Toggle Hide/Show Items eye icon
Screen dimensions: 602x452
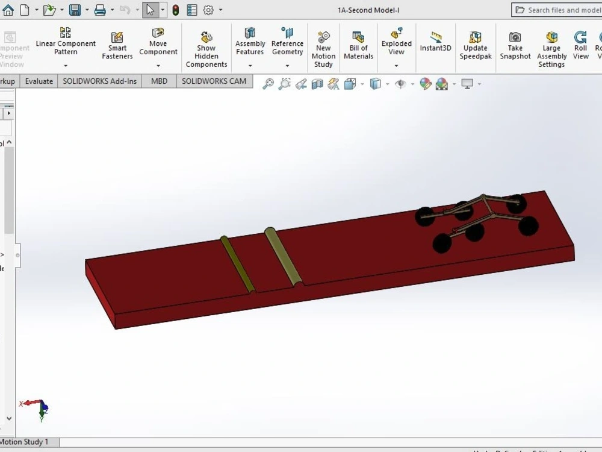click(x=400, y=84)
